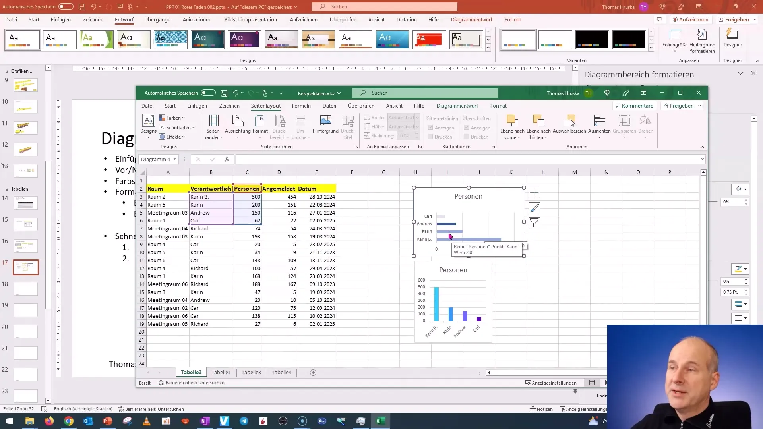Click the PowerPoint Aufzeichnen button

click(690, 20)
